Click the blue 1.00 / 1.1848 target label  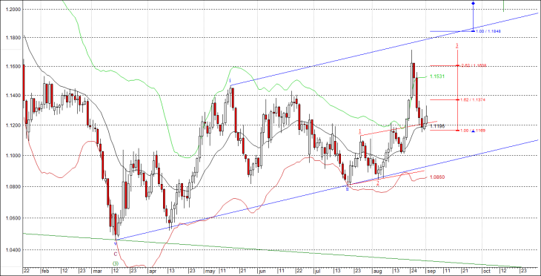(488, 31)
